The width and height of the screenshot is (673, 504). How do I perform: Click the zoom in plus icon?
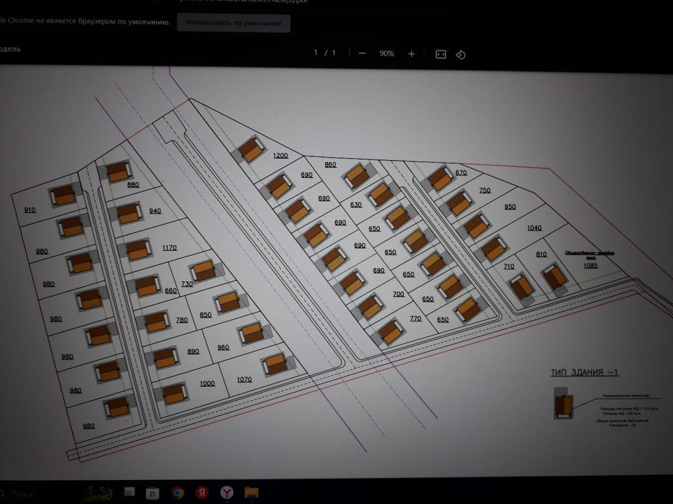tap(411, 54)
